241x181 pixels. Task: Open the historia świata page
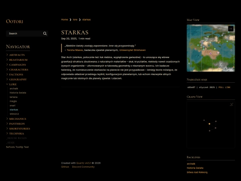(x=18, y=93)
